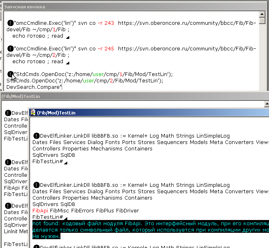Click the document icon in front TestLin title bar
269x248 pixels.
pyautogui.click(x=33, y=113)
